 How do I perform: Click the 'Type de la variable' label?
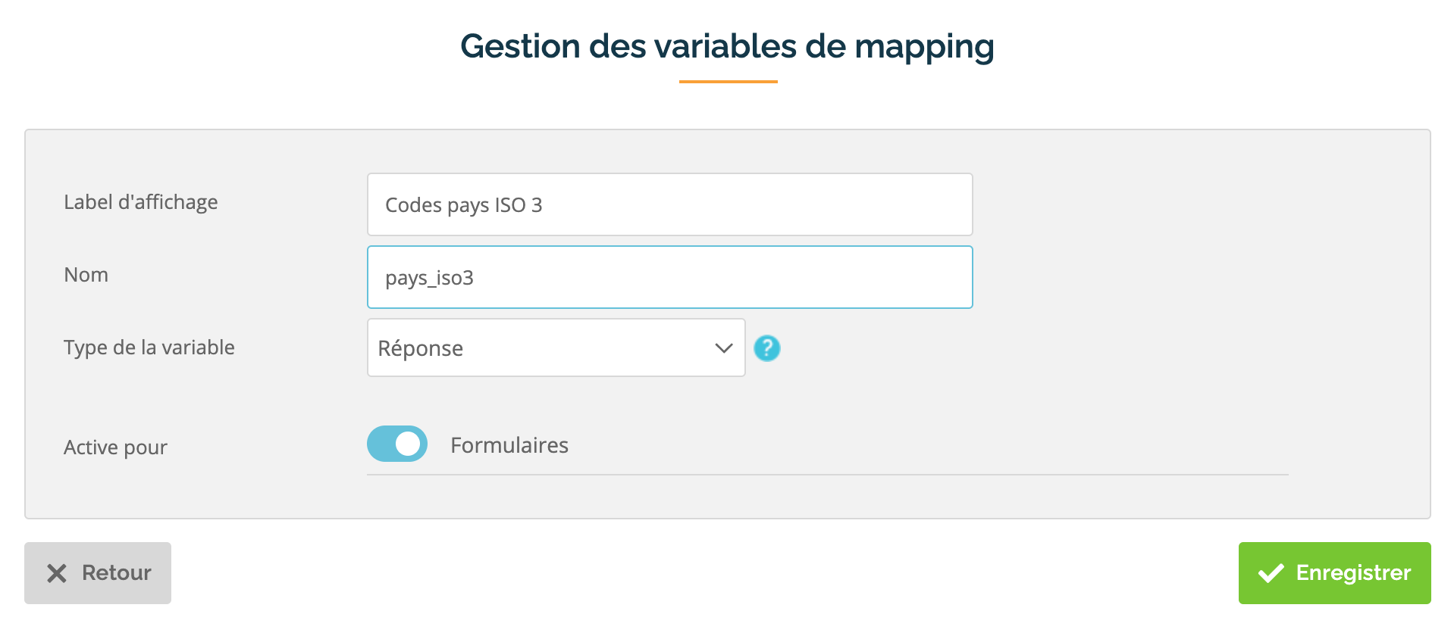pyautogui.click(x=149, y=348)
